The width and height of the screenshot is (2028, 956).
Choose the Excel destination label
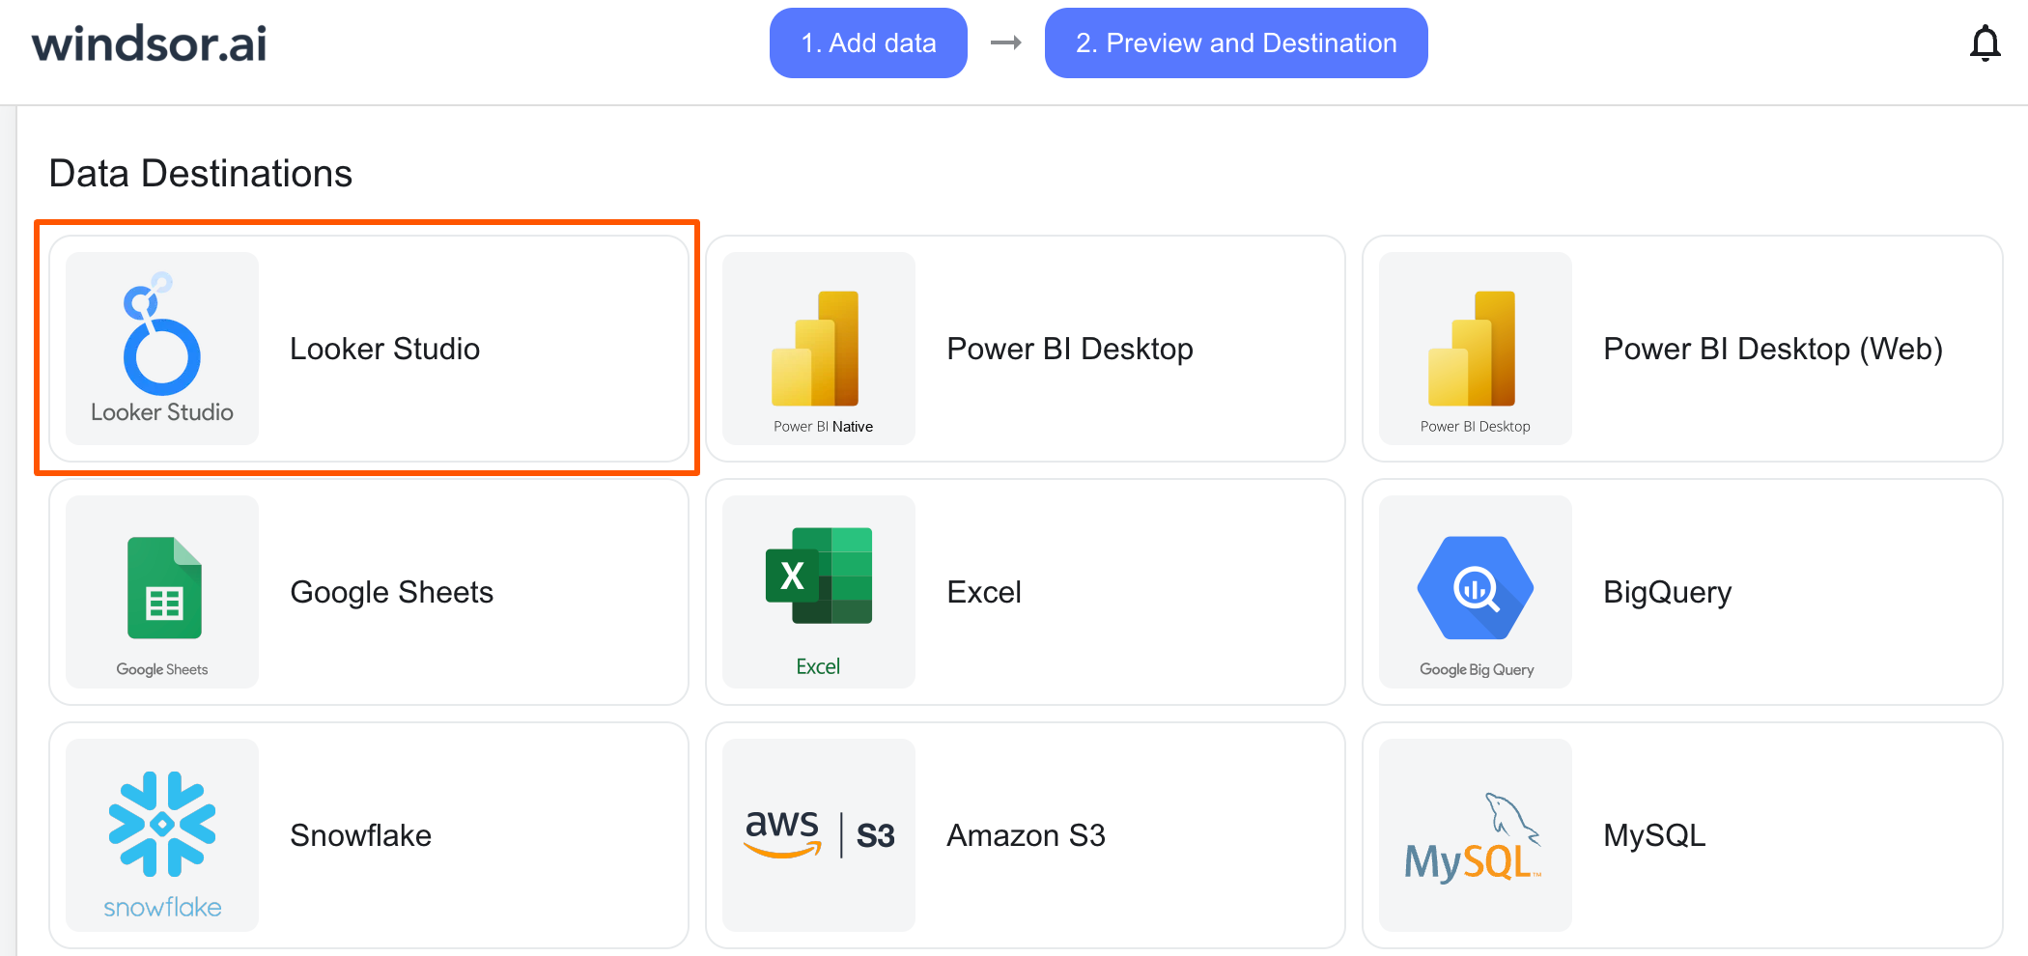click(984, 592)
